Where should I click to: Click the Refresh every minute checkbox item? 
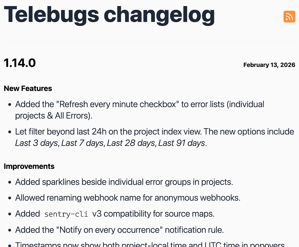tap(140, 110)
